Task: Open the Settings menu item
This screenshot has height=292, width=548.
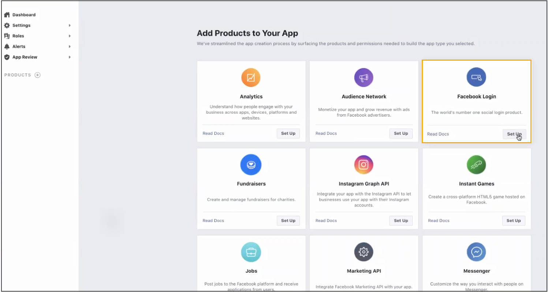Action: pos(21,25)
